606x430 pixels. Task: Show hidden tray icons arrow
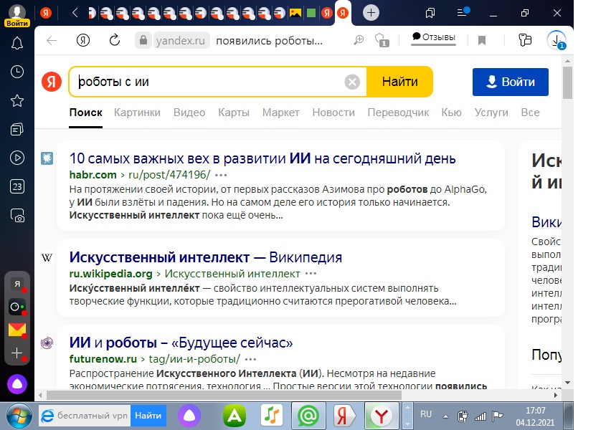[445, 416]
